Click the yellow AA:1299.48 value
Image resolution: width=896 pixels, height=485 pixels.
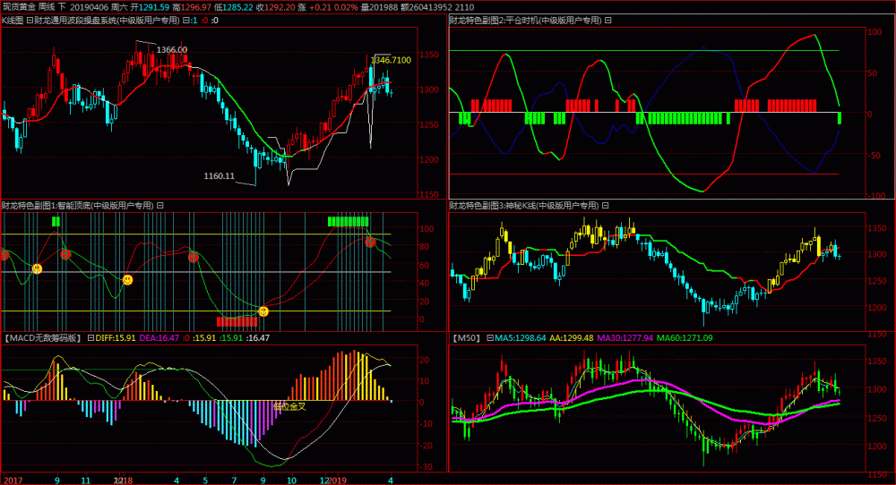point(572,337)
